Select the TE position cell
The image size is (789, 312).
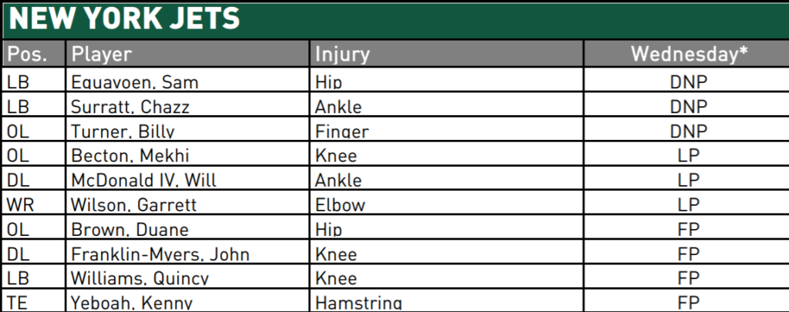coord(17,303)
